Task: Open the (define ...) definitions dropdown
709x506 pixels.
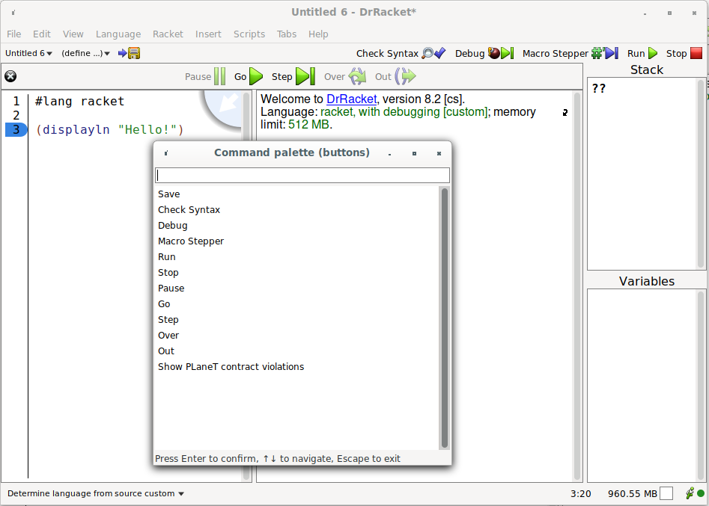Action: (85, 53)
